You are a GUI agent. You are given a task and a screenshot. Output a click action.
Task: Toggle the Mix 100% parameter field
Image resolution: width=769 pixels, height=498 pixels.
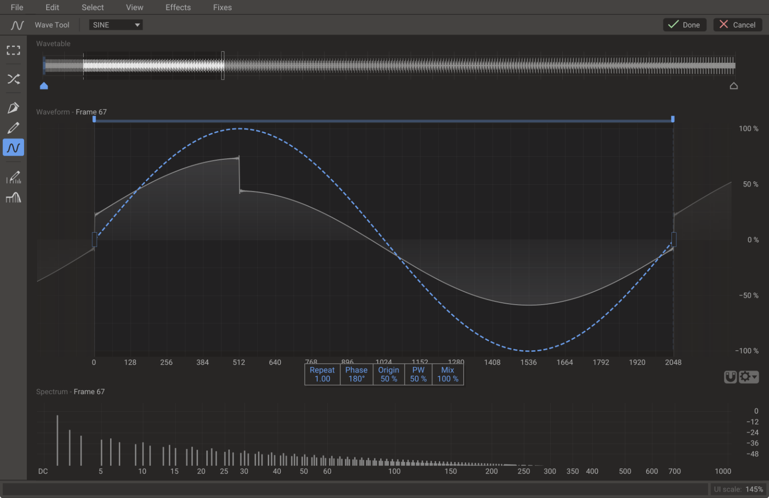447,374
